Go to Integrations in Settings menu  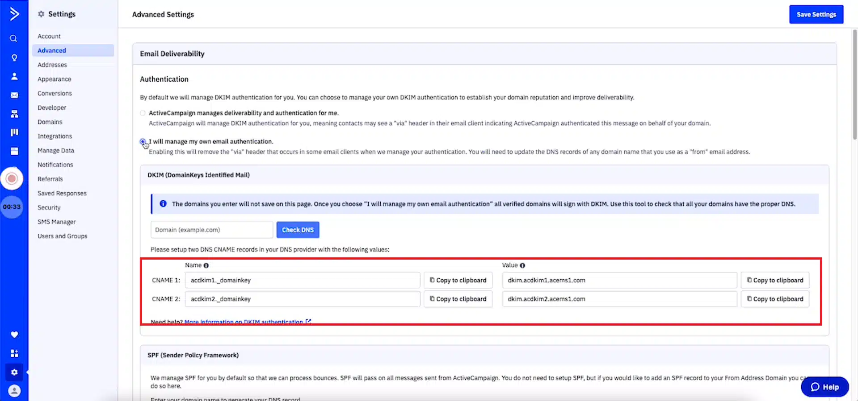point(55,136)
